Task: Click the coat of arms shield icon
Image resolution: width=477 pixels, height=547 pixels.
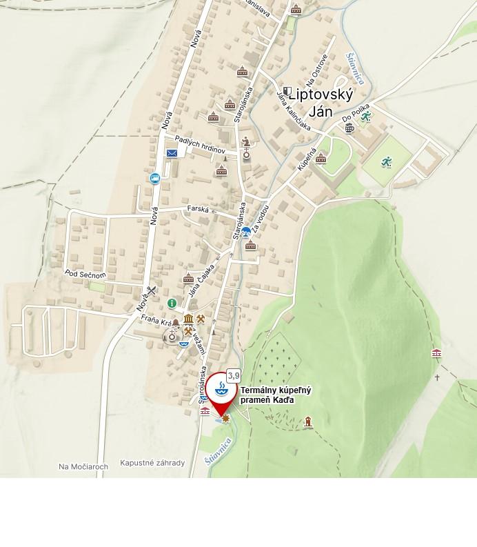Action: pyautogui.click(x=287, y=92)
